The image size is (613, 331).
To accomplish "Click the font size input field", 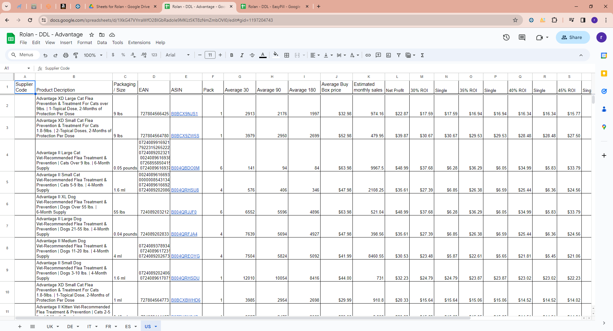I will click(x=210, y=55).
